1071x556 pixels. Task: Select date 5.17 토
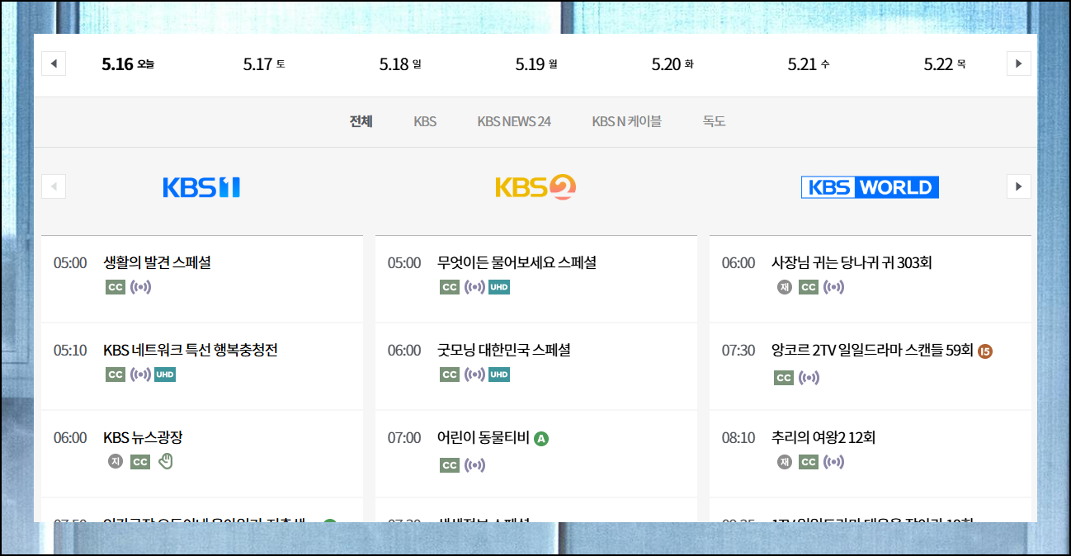click(264, 64)
